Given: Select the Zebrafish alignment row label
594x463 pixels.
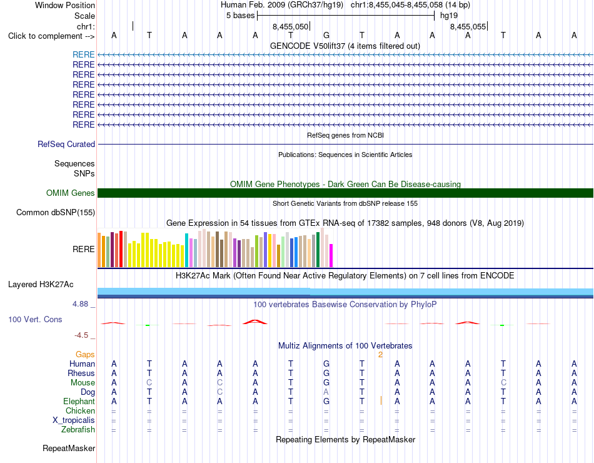Looking at the screenshot, I should 78,430.
